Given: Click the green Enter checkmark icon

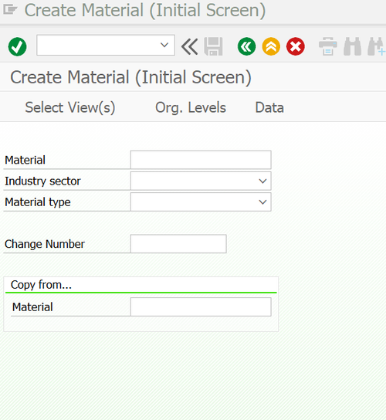Looking at the screenshot, I should pyautogui.click(x=18, y=46).
